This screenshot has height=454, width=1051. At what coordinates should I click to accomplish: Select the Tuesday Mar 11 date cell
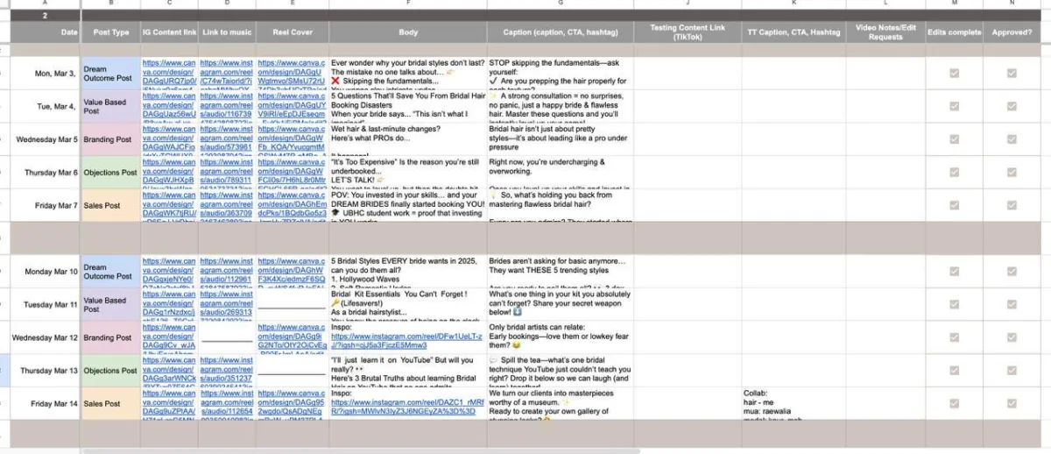[45, 304]
